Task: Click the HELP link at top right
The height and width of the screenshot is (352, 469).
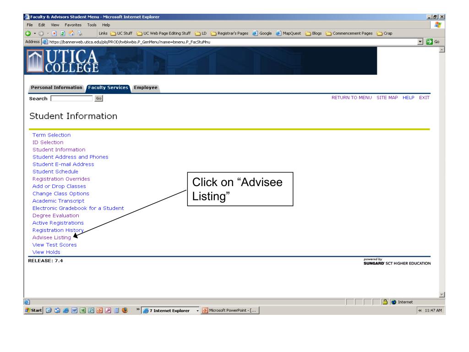Action: click(x=408, y=98)
